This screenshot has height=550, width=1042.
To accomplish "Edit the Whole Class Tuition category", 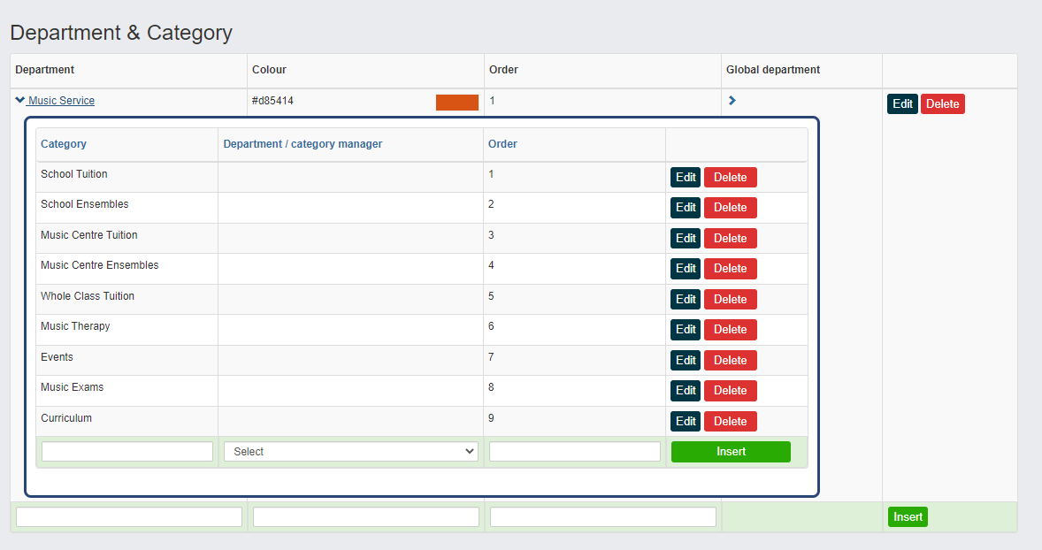I will point(686,300).
